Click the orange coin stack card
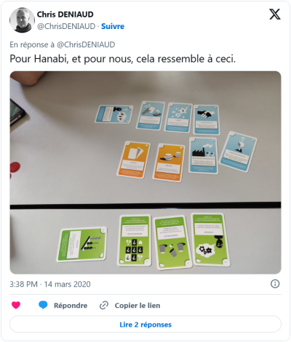 [x=169, y=162]
